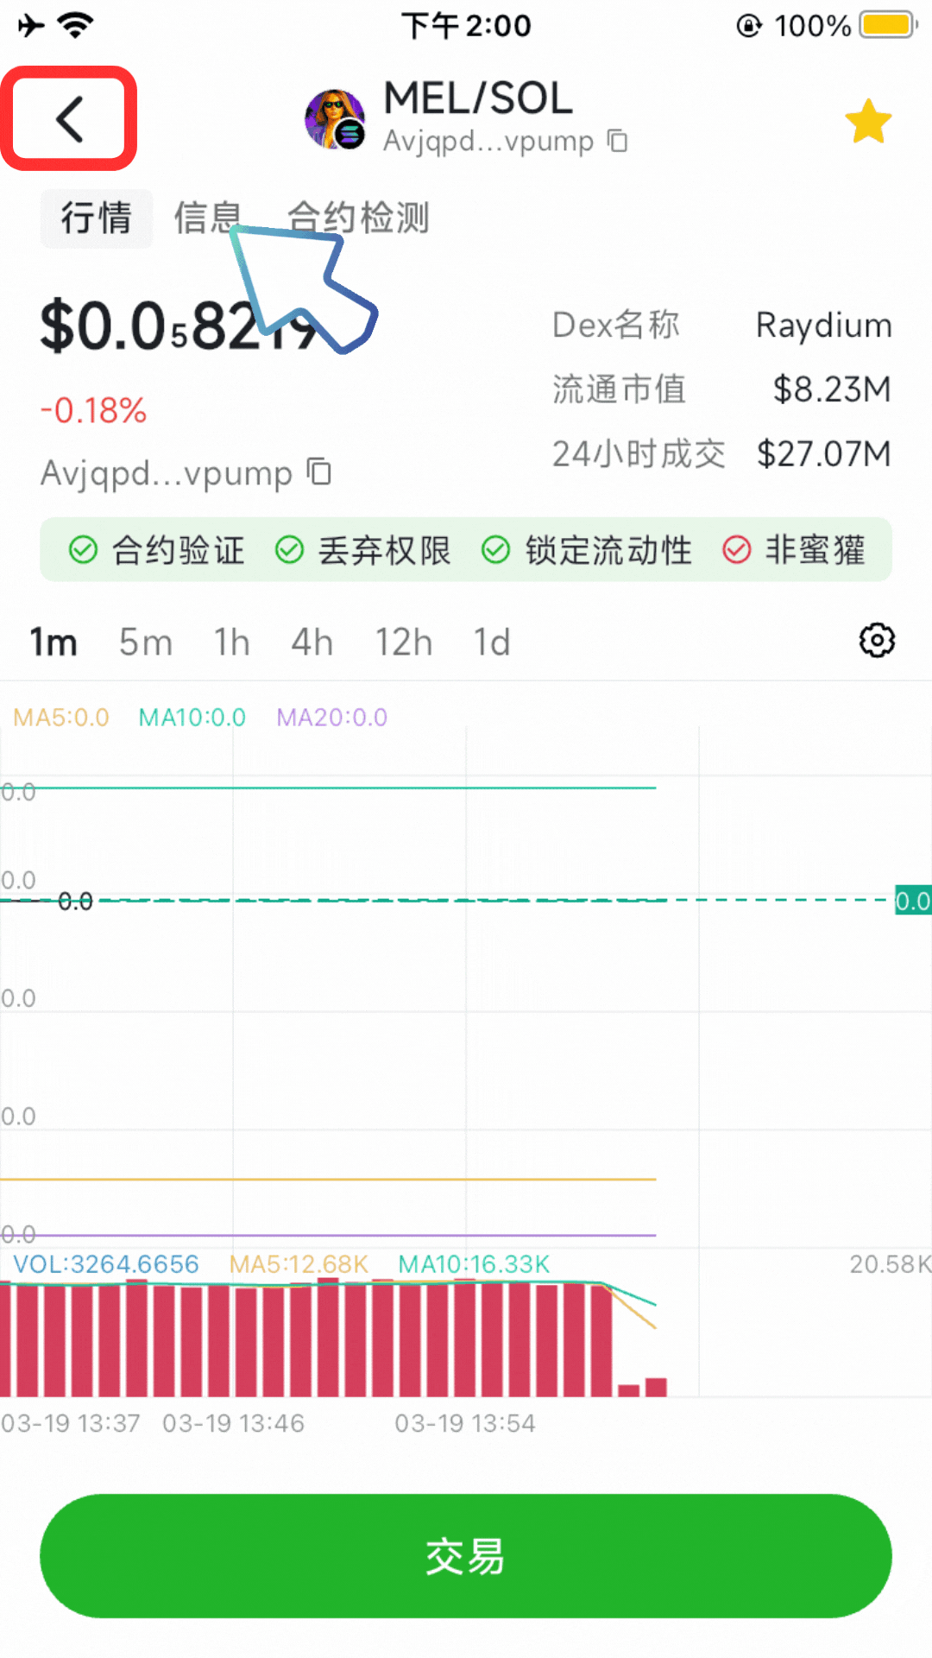Select the 5m chart interval
This screenshot has height=1658, width=932.
pyautogui.click(x=145, y=642)
